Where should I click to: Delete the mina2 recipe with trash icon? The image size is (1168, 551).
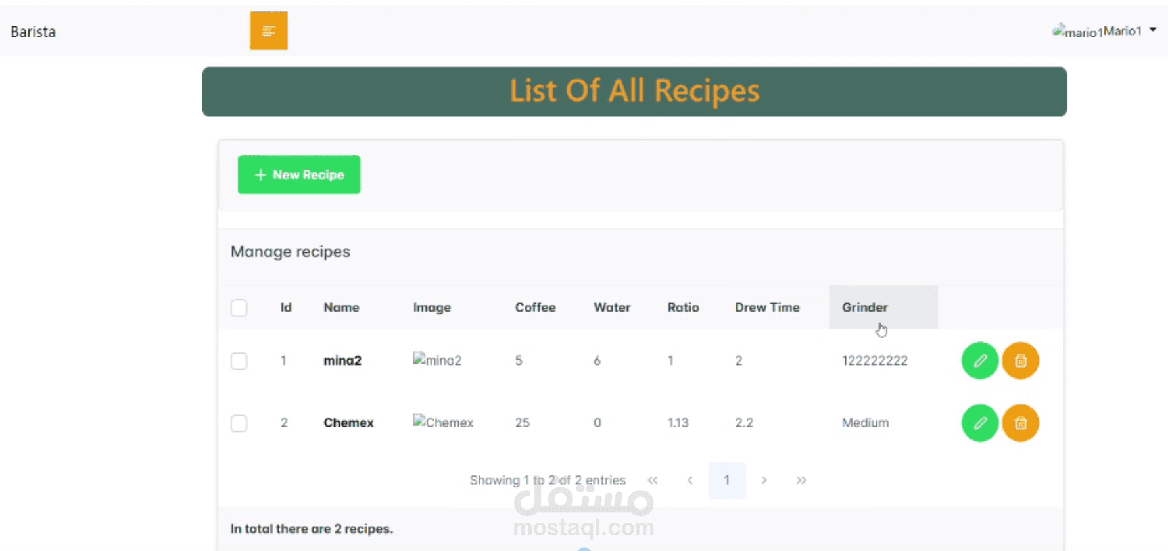tap(1020, 360)
